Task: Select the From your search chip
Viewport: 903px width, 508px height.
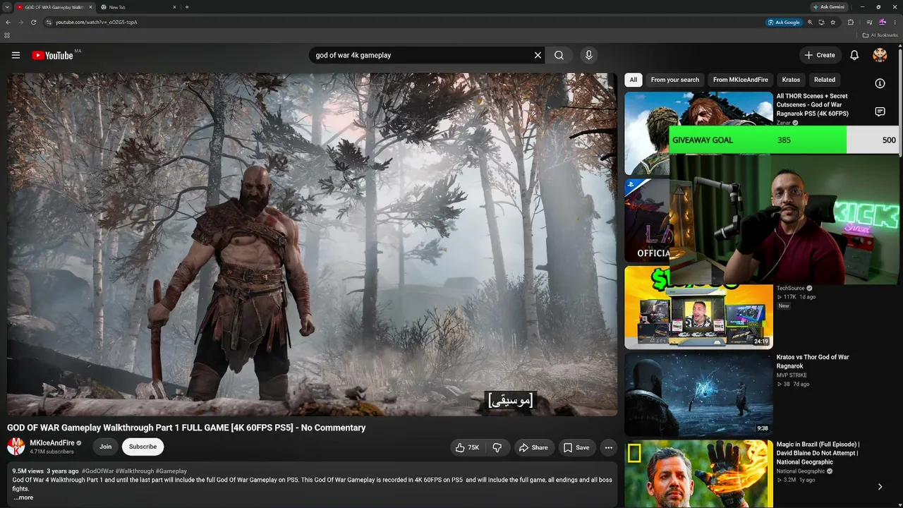Action: [675, 80]
